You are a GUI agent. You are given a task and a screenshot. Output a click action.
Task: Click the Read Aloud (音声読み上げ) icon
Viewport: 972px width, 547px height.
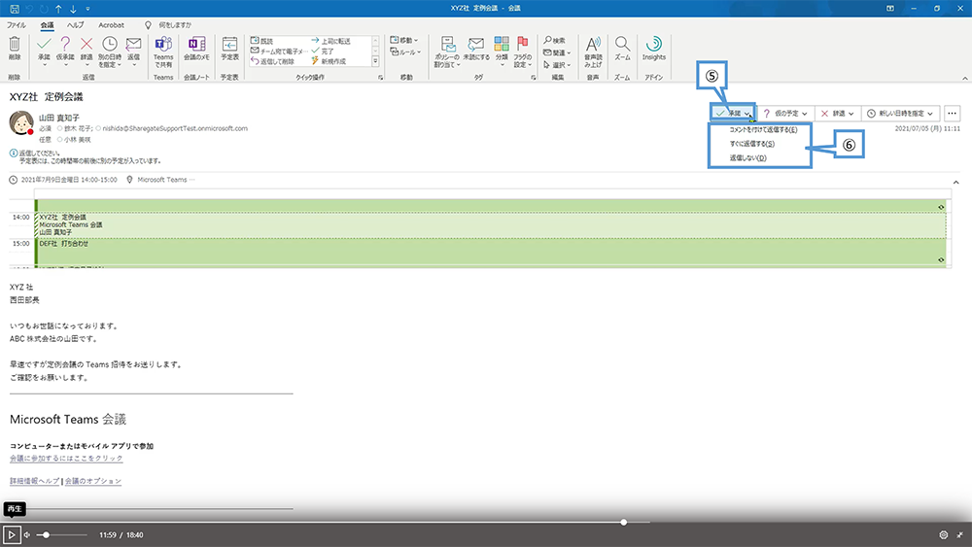point(593,44)
